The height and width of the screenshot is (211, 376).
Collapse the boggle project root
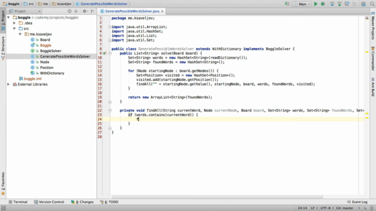coord(9,18)
